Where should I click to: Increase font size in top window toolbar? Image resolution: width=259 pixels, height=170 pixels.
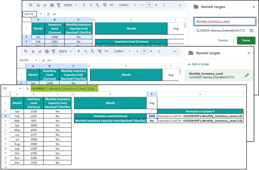coord(156,5)
